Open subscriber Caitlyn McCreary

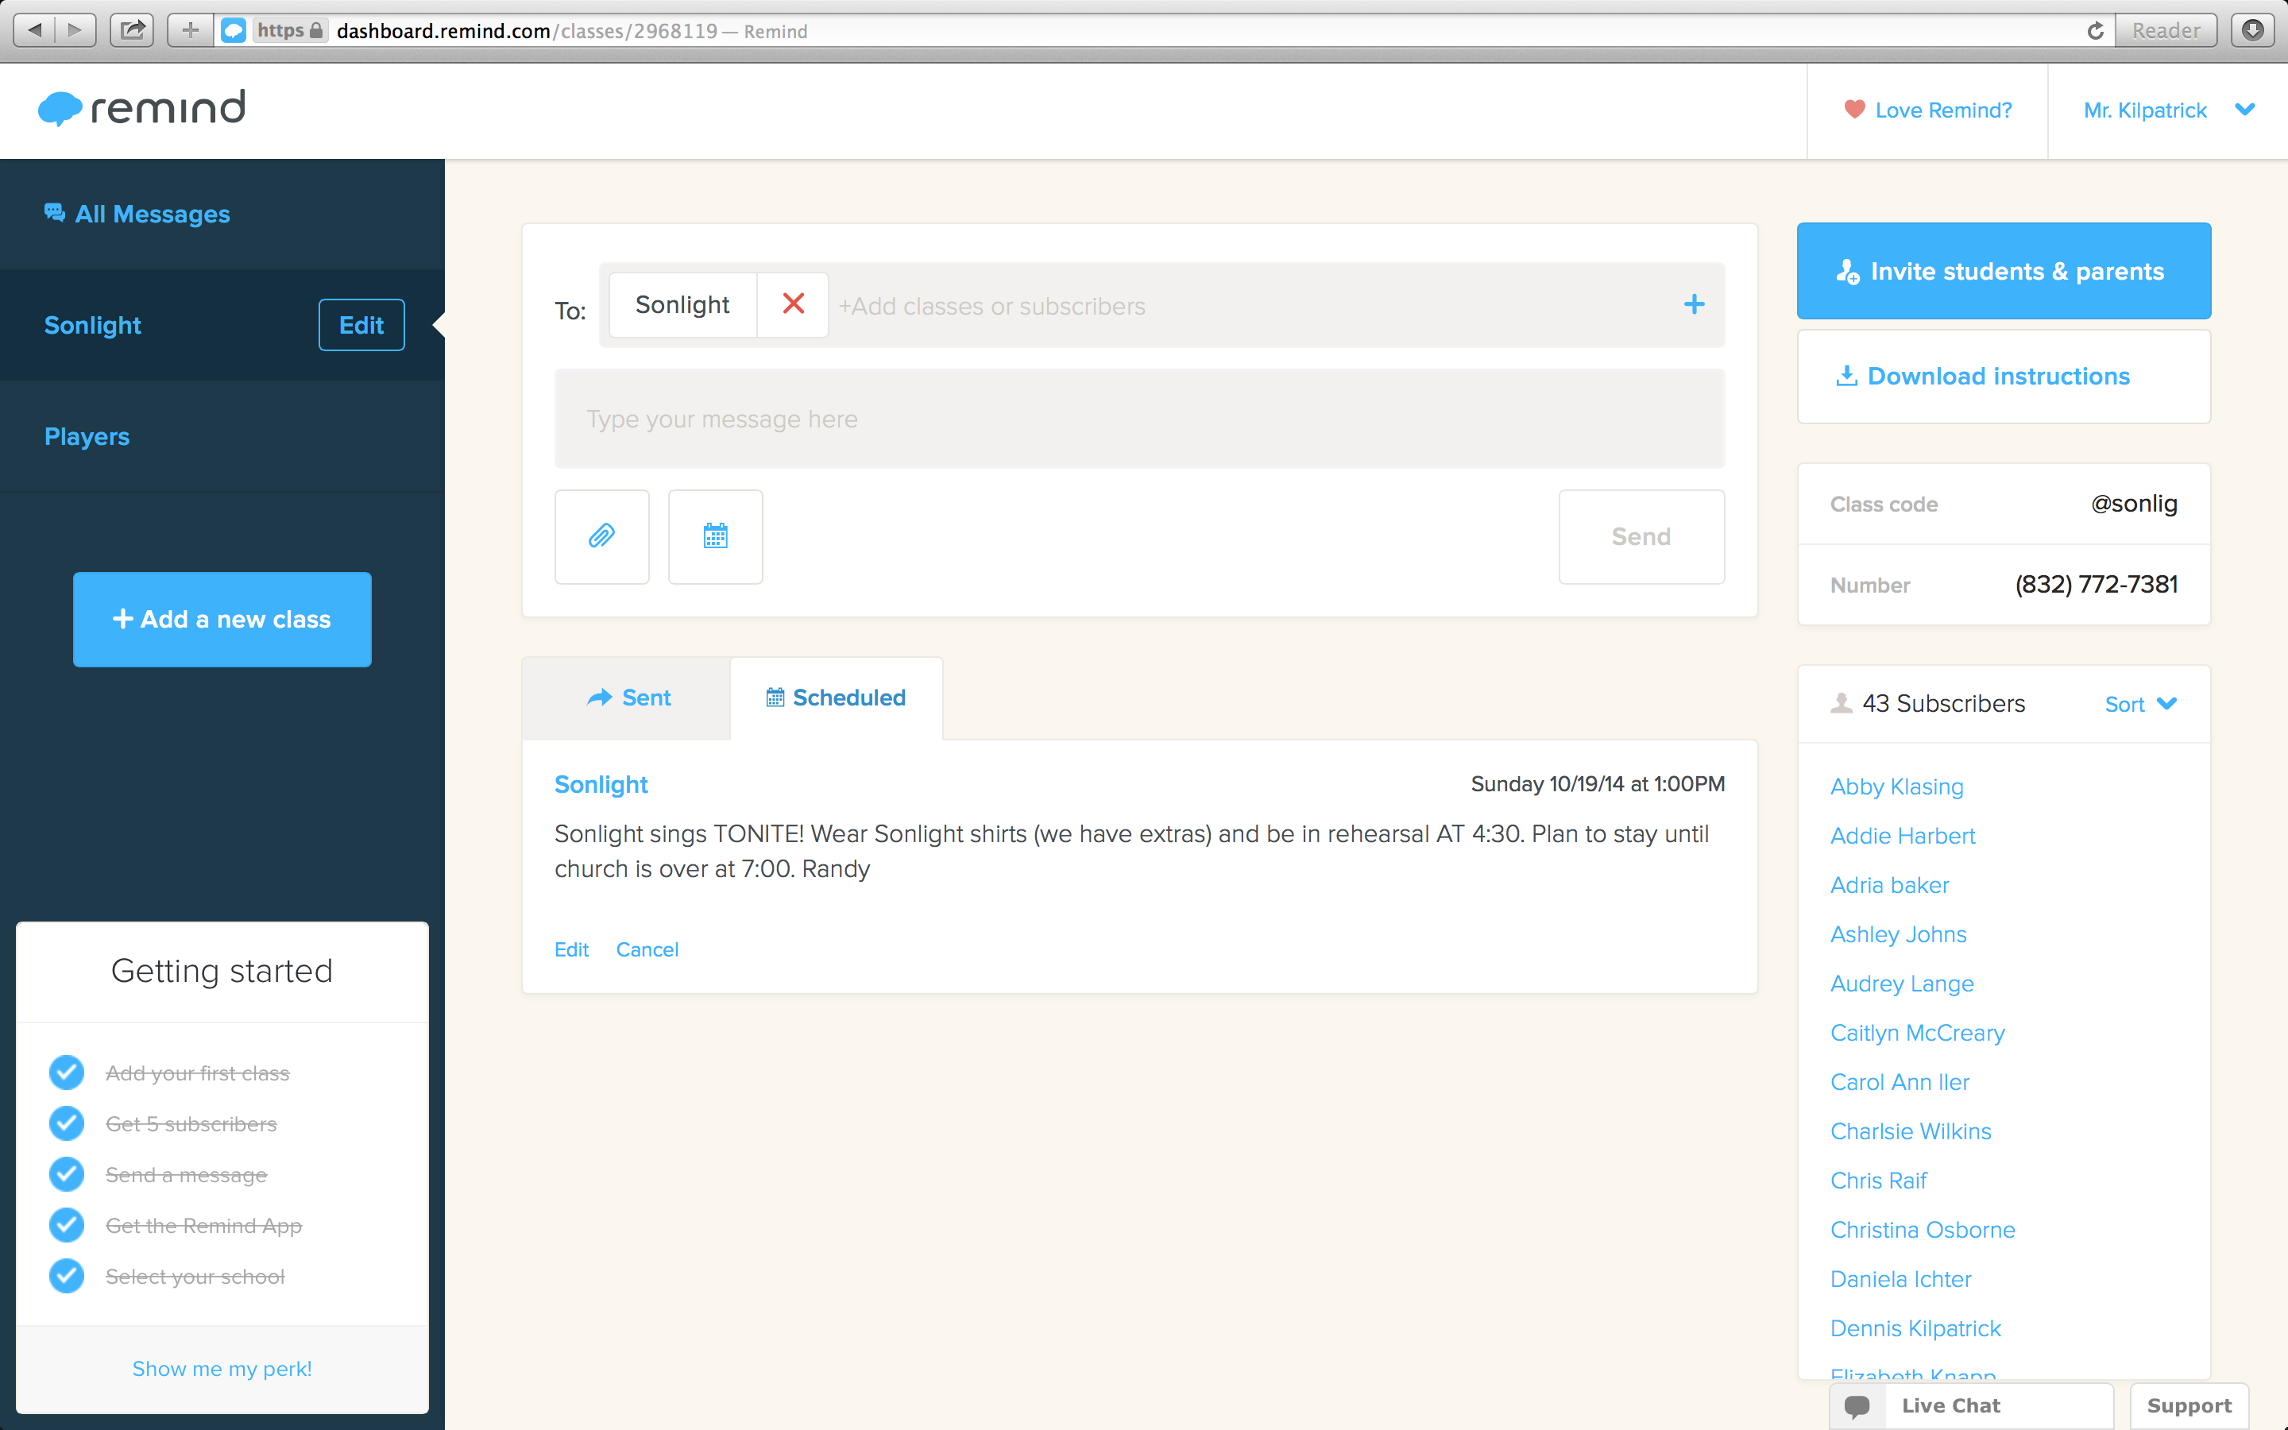[1917, 1033]
